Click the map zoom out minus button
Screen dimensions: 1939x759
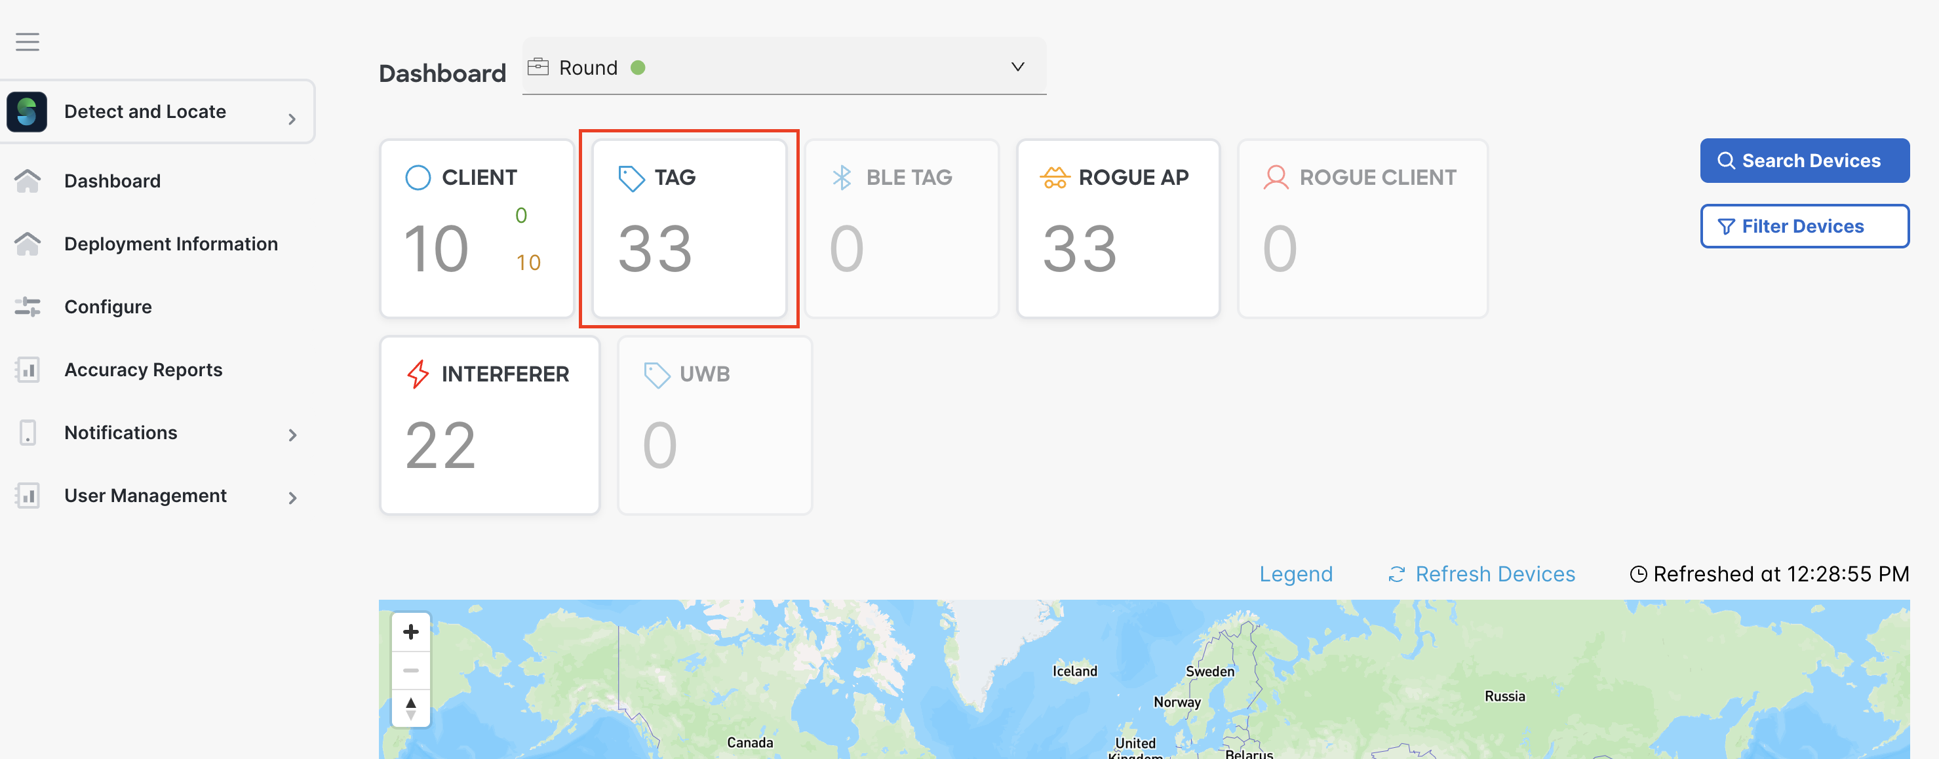click(x=410, y=670)
